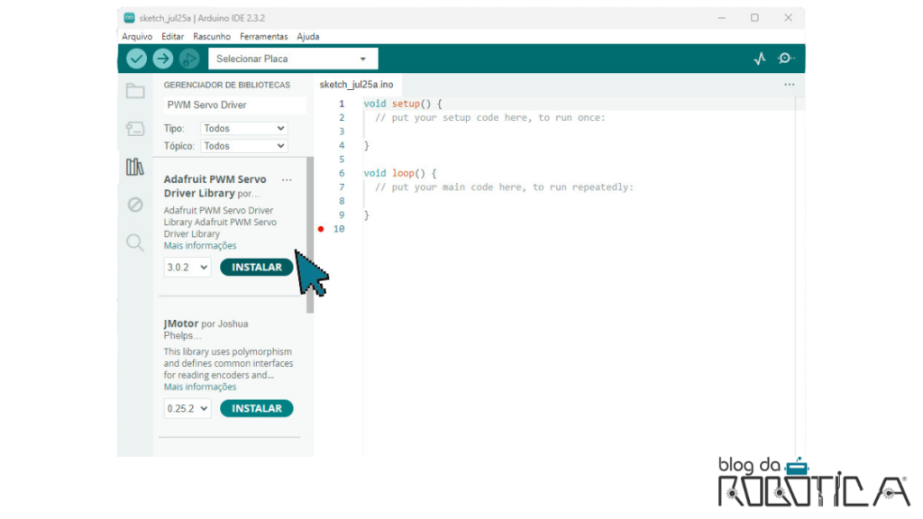Maximize the Arduino IDE window
The height and width of the screenshot is (519, 923).
(x=754, y=18)
